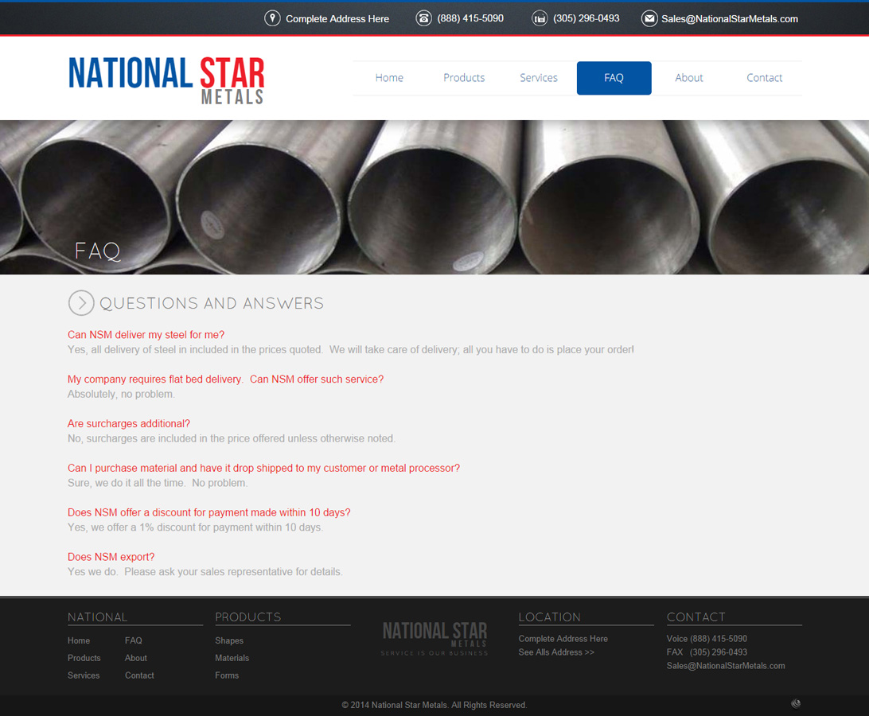Open the Products menu item
Viewport: 869px width, 716px height.
point(464,78)
